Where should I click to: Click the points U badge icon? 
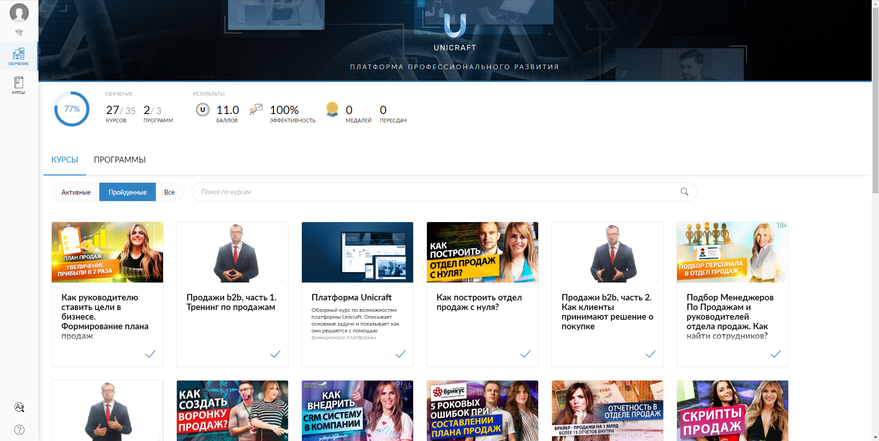coord(202,110)
